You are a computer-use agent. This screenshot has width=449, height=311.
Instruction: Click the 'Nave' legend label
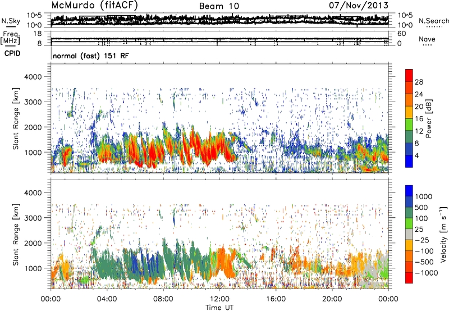click(427, 39)
